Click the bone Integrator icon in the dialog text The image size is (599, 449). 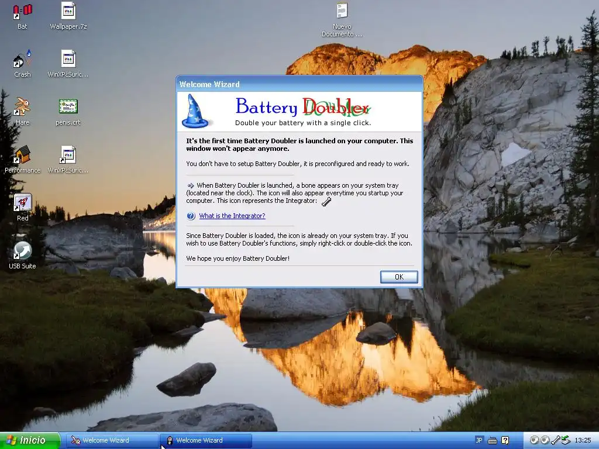326,202
